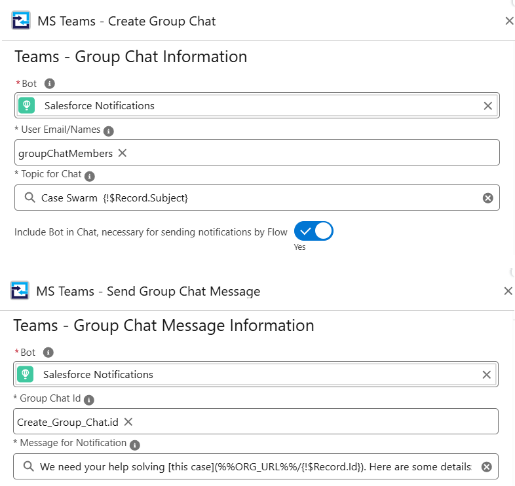This screenshot has height=486, width=515.
Task: Close the MS Teams - Create Group Chat panel
Action: [509, 21]
